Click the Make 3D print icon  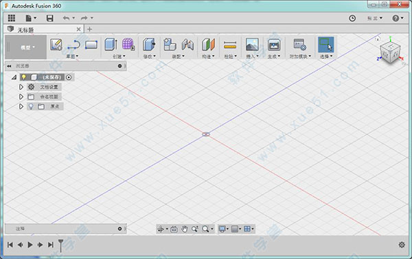[274, 45]
